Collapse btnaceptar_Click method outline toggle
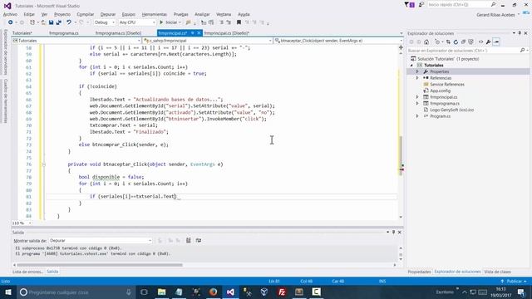Image resolution: width=532 pixels, height=299 pixels. pos(43,164)
